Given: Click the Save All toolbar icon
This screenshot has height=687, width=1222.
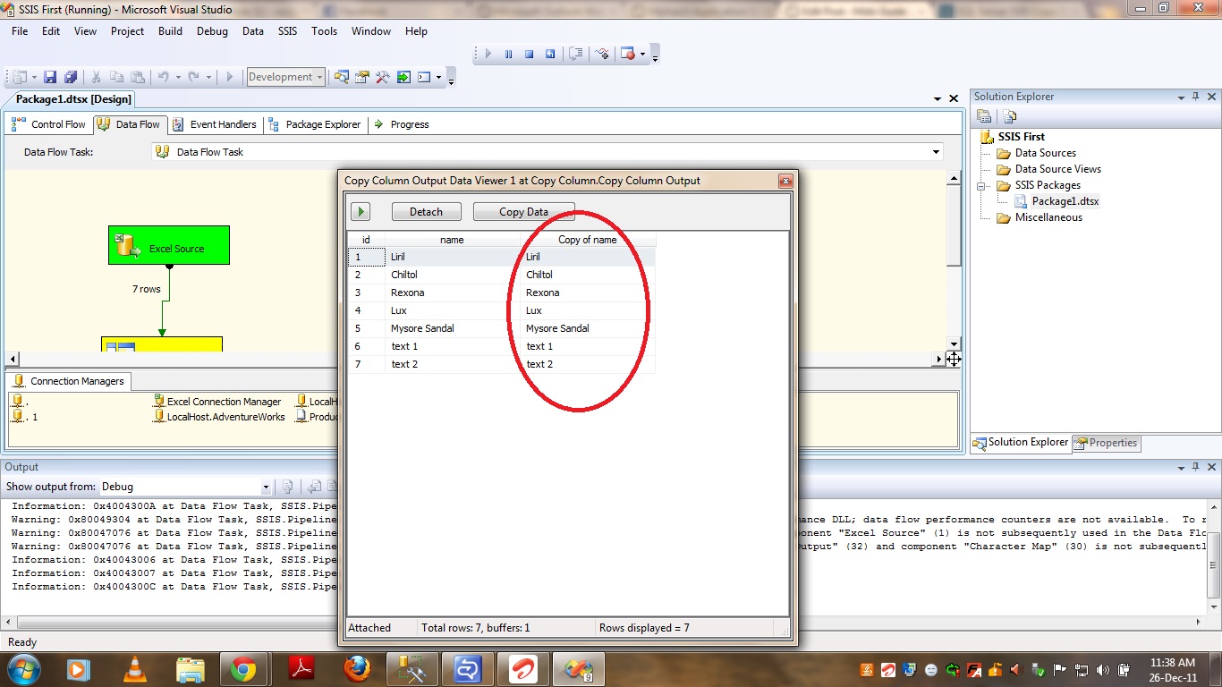Looking at the screenshot, I should click(x=71, y=78).
